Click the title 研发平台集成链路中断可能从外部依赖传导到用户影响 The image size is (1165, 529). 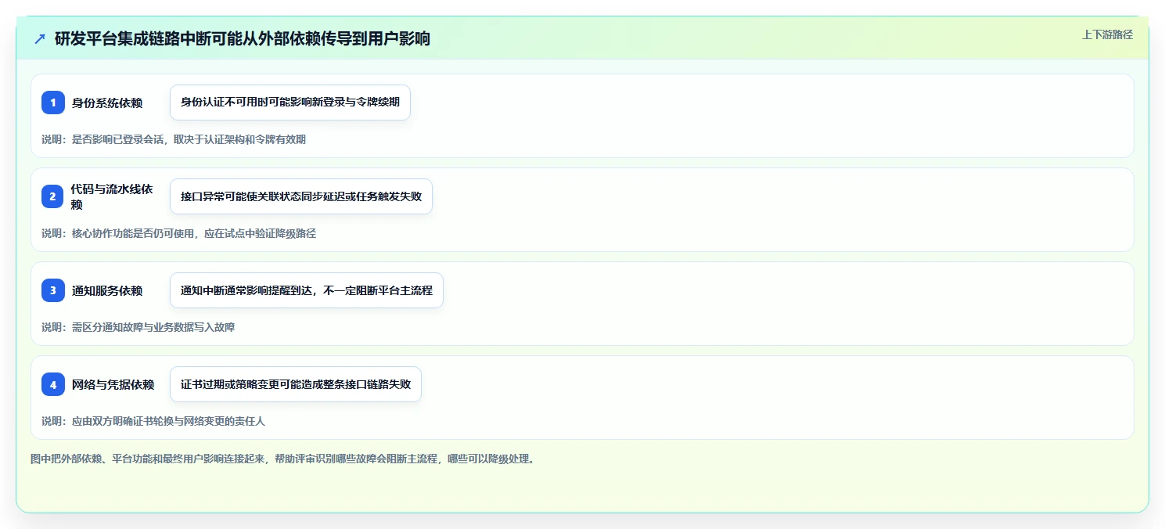tap(243, 38)
